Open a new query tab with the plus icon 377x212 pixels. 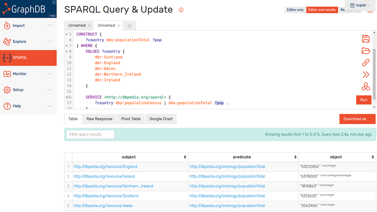(x=129, y=25)
